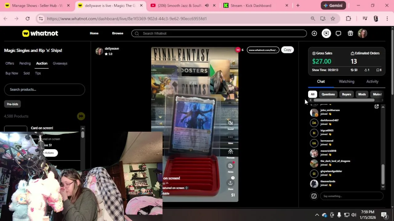Click the chat filter horizontal scrollbar
394x221 pixels.
(344, 100)
